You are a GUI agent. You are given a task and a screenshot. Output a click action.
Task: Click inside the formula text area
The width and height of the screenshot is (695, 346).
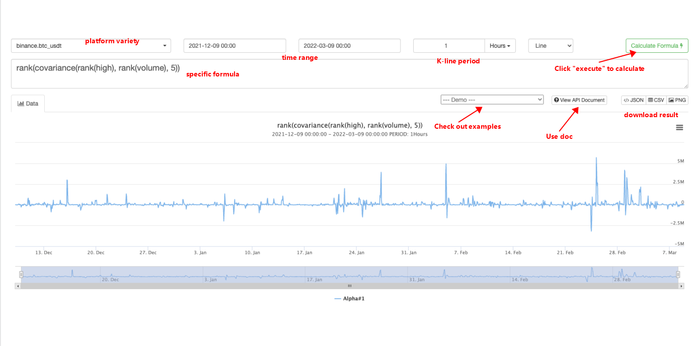(350, 74)
